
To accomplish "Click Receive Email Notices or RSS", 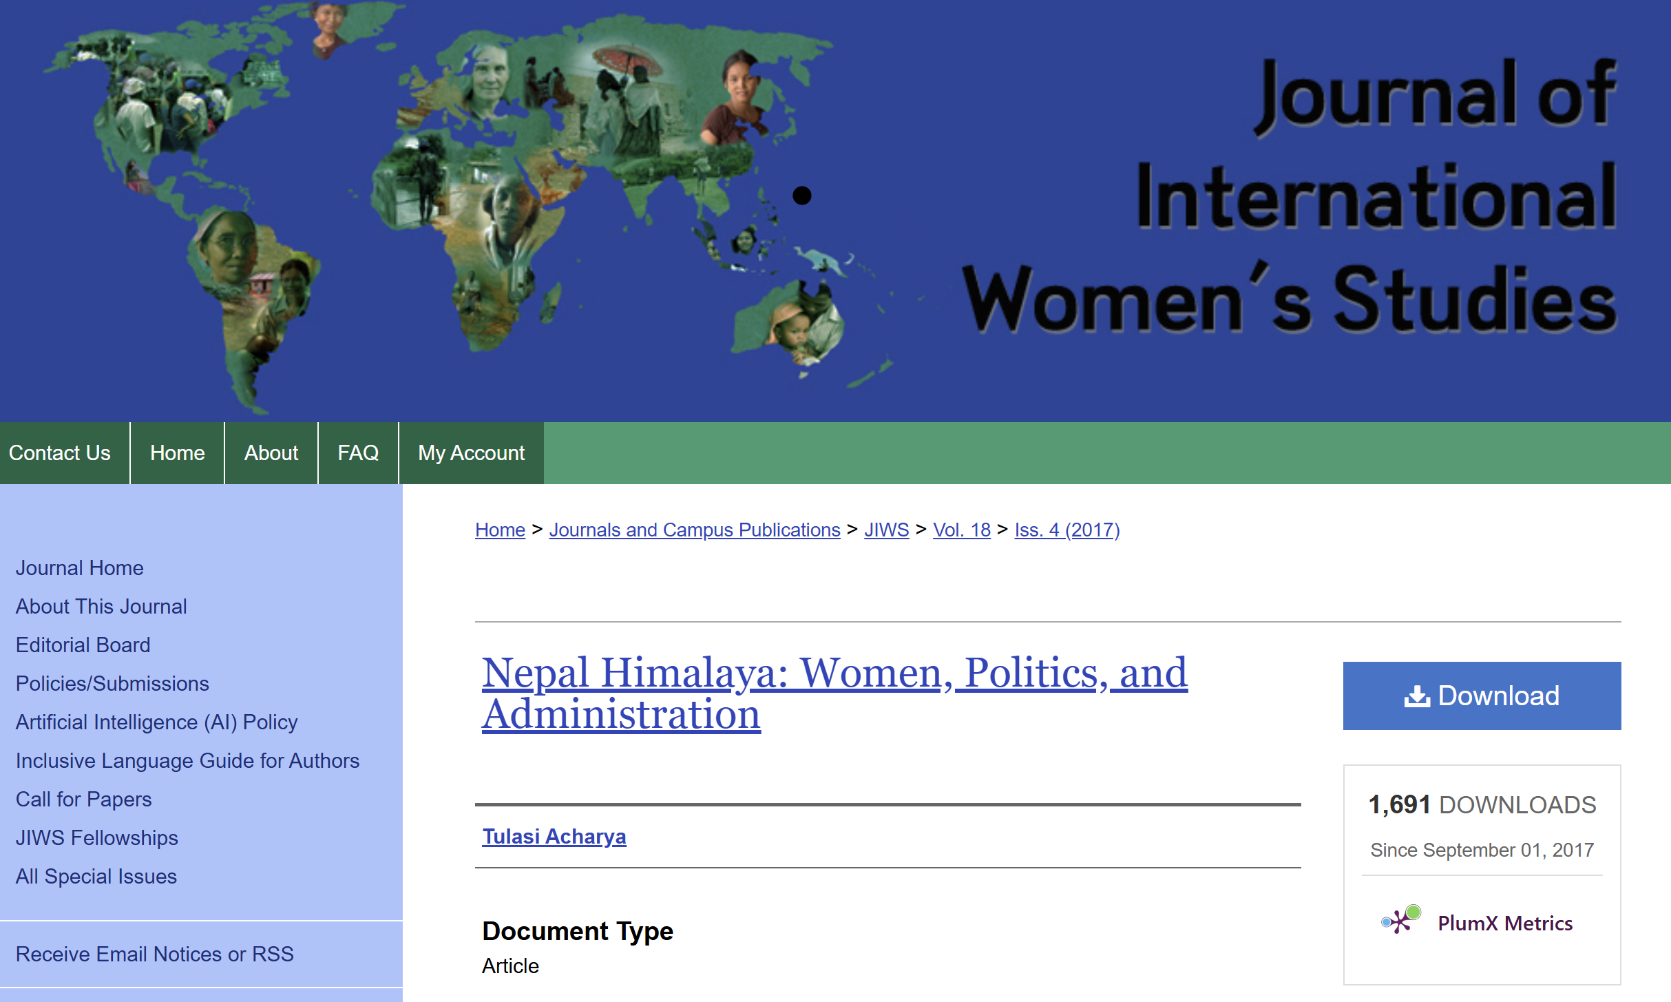I will click(154, 954).
